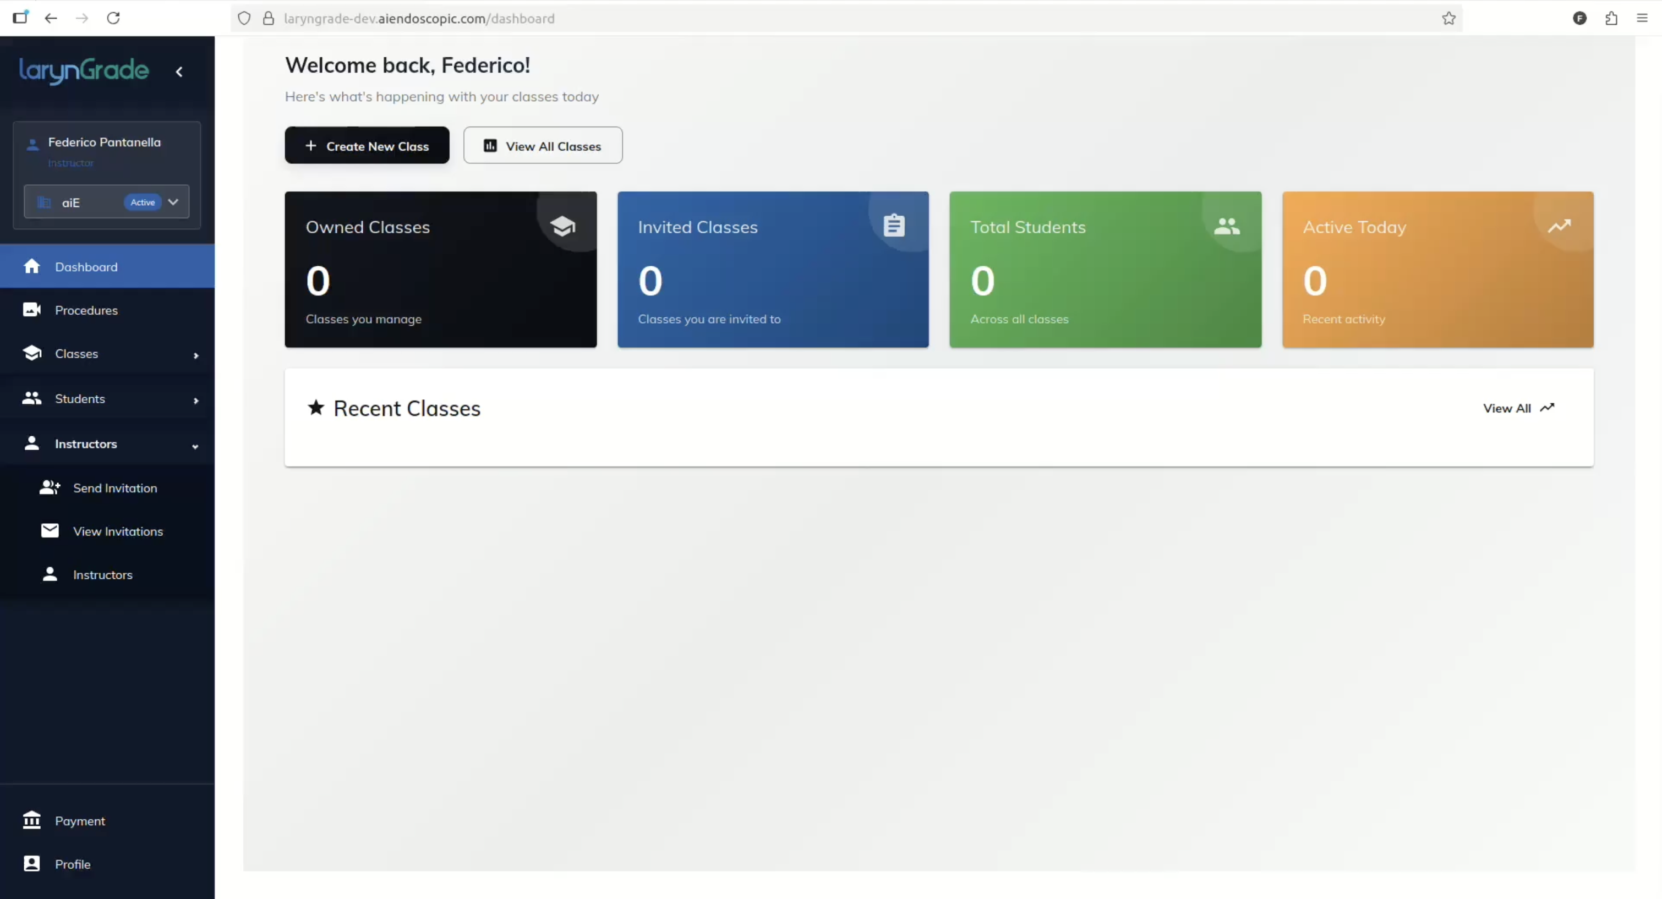The image size is (1662, 899).
Task: Click the View Invitations envelope icon
Action: pyautogui.click(x=50, y=531)
